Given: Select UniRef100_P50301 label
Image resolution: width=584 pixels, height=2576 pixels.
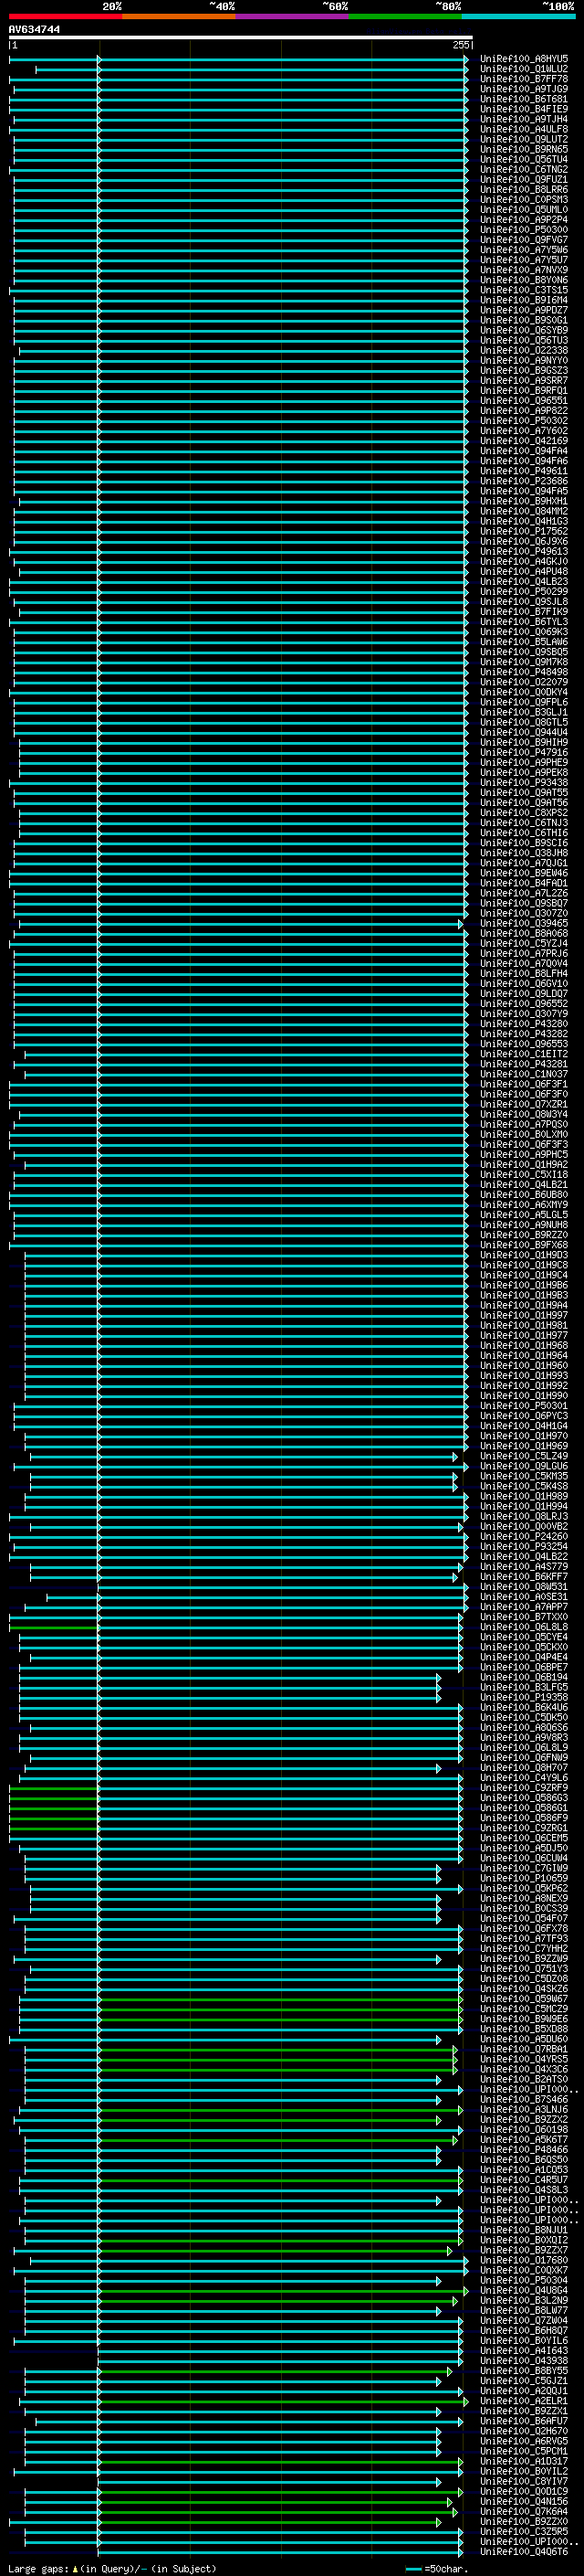Looking at the screenshot, I should pyautogui.click(x=524, y=1406).
